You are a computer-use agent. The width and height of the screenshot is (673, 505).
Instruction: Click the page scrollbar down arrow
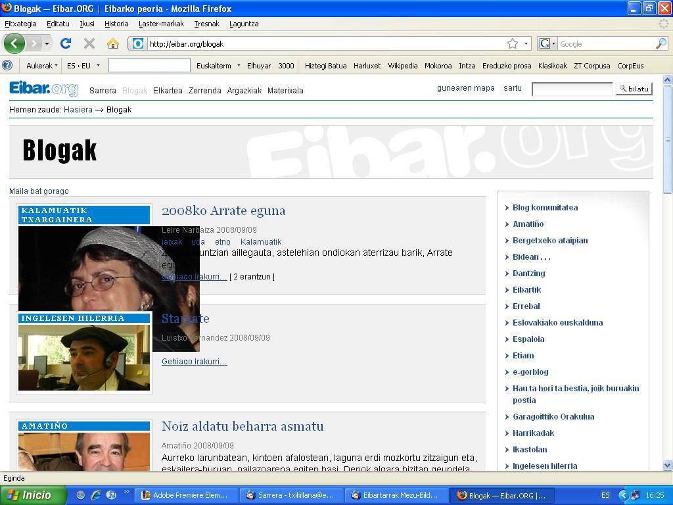668,465
